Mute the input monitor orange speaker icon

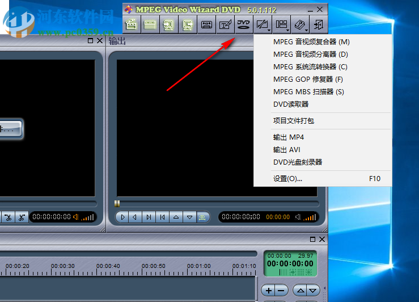point(76,217)
